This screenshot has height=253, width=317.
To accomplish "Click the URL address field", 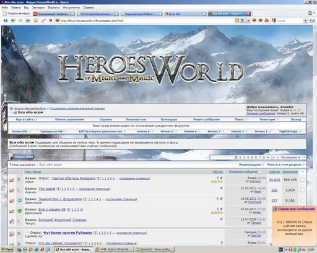I will coord(144,20).
